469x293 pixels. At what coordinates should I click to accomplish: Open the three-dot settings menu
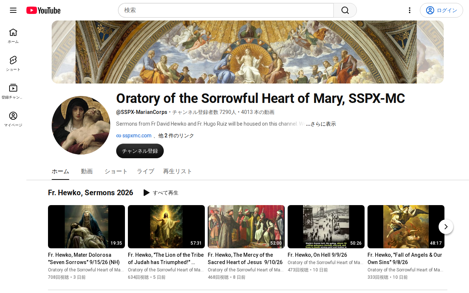click(x=410, y=10)
